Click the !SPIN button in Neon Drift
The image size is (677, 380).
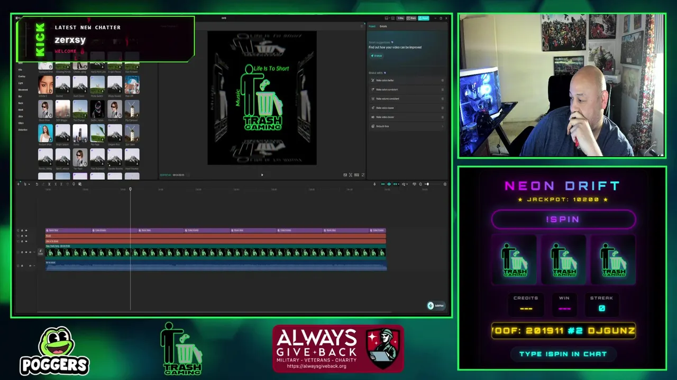click(563, 220)
